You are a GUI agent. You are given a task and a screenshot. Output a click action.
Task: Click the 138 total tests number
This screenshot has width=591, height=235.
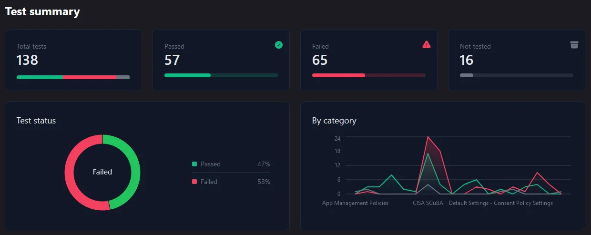(27, 60)
